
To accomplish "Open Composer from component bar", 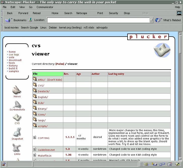I will [x=177, y=164].
